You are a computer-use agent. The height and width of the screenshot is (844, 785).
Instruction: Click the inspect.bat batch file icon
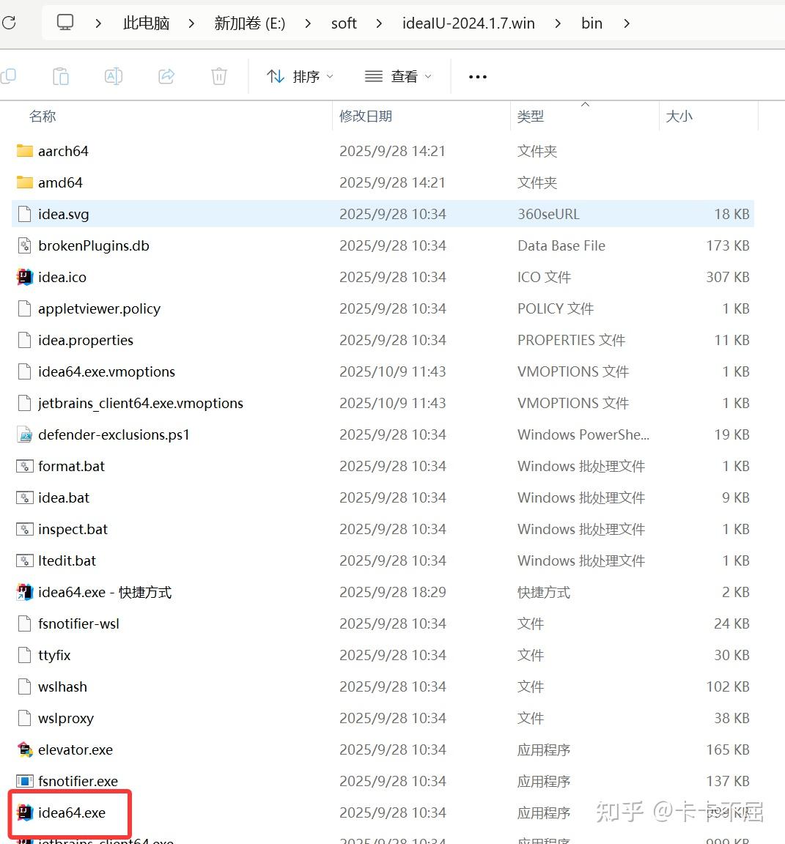pyautogui.click(x=25, y=529)
